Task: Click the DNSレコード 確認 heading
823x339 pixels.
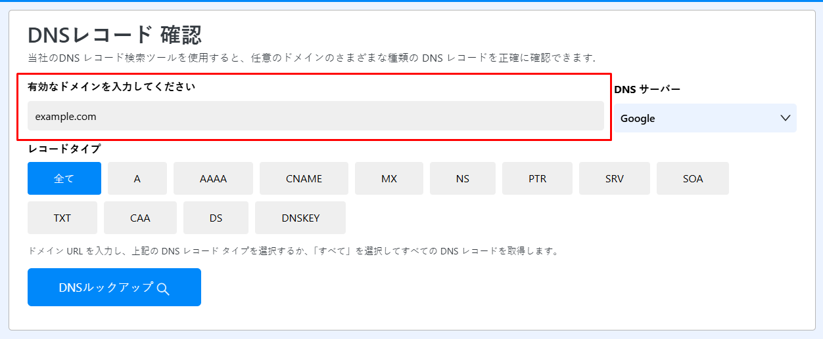Action: 114,35
